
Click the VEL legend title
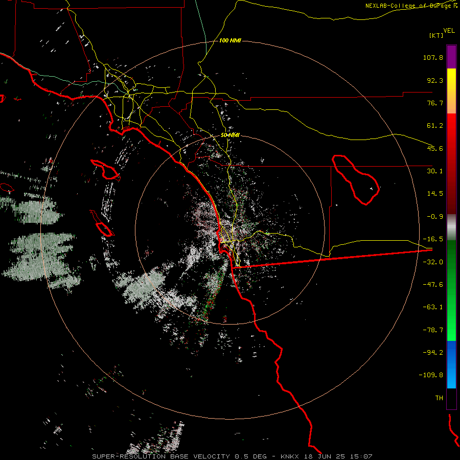449,31
